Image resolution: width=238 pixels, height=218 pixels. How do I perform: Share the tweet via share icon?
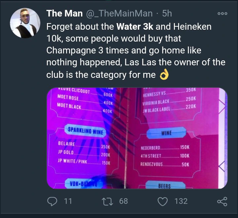point(222,202)
